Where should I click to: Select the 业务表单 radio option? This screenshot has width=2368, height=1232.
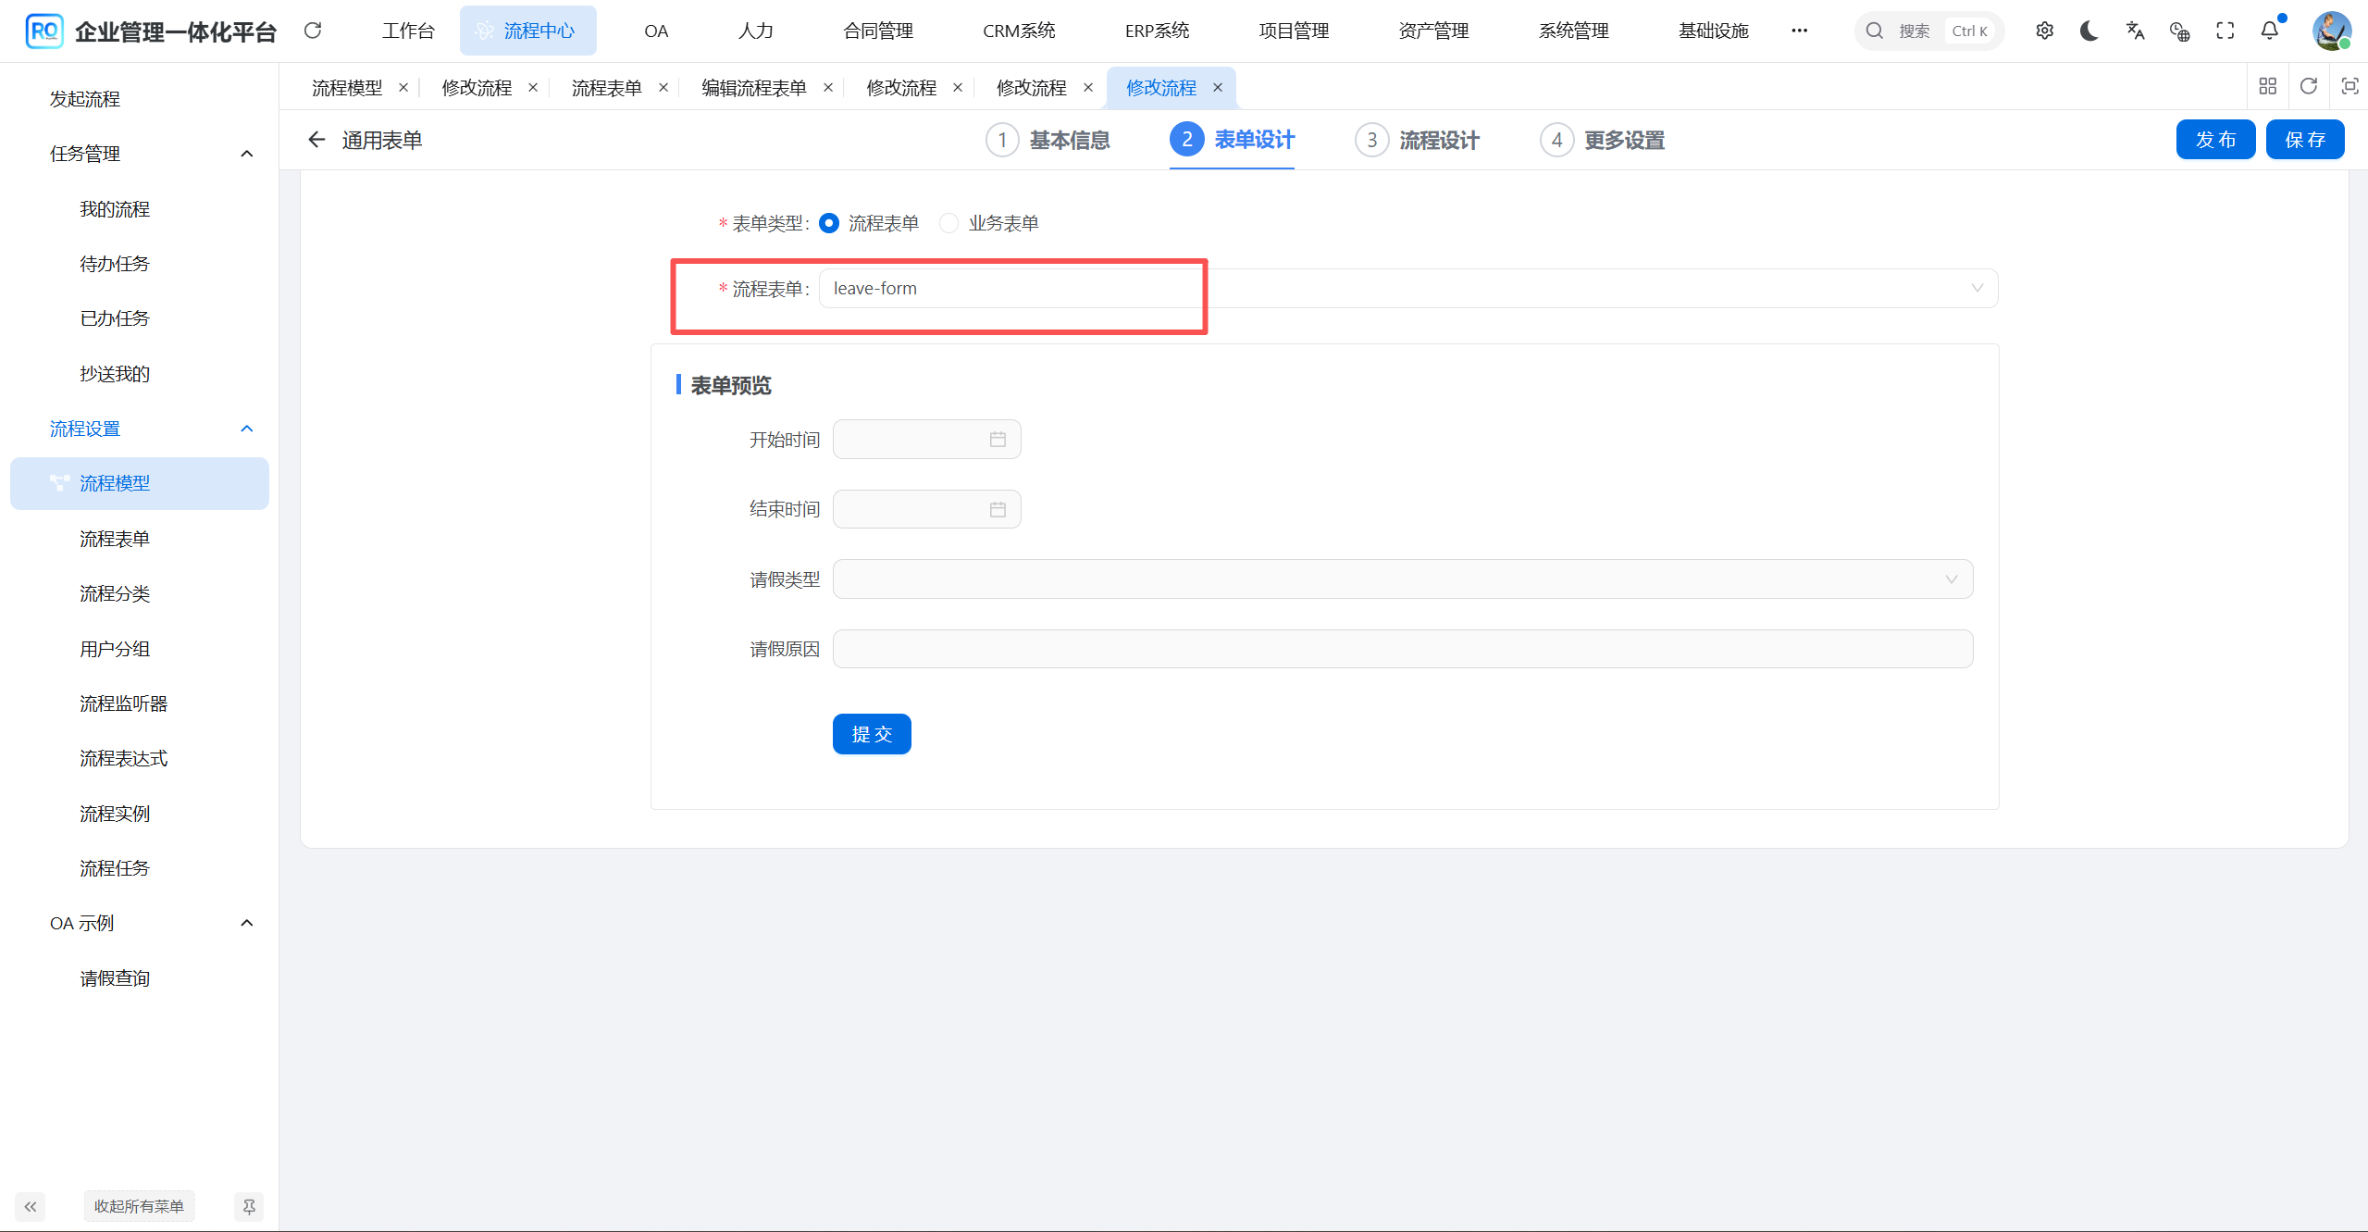948,222
